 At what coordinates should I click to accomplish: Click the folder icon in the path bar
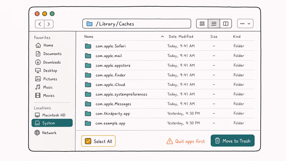(x=89, y=24)
